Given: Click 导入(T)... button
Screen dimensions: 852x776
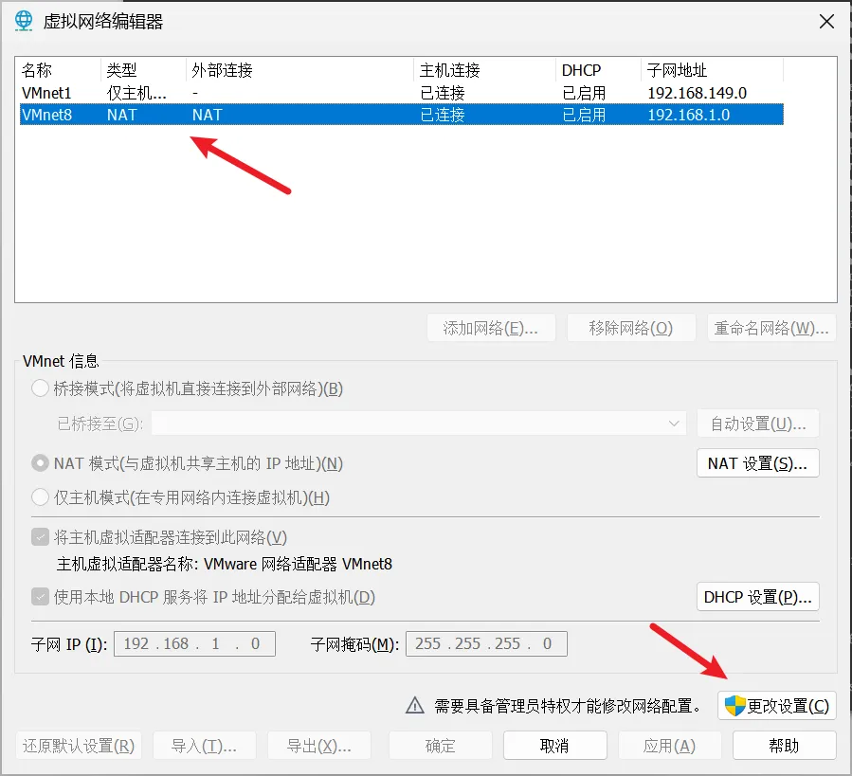Looking at the screenshot, I should tap(205, 745).
